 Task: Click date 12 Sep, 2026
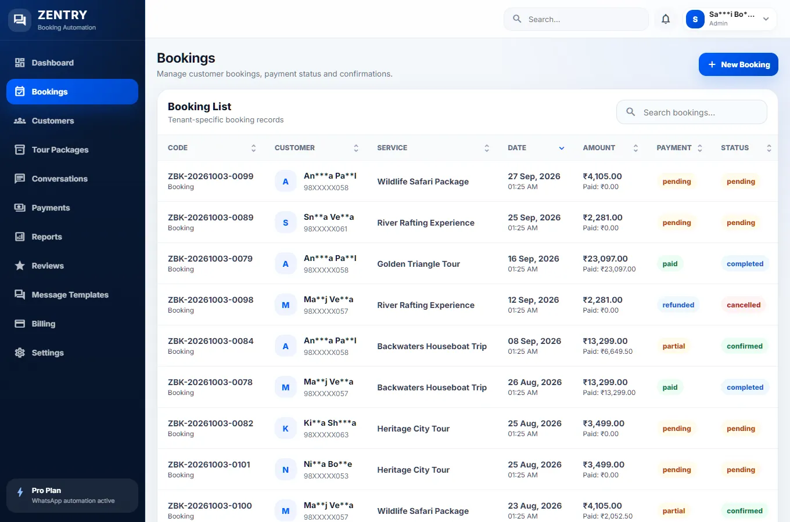(533, 300)
